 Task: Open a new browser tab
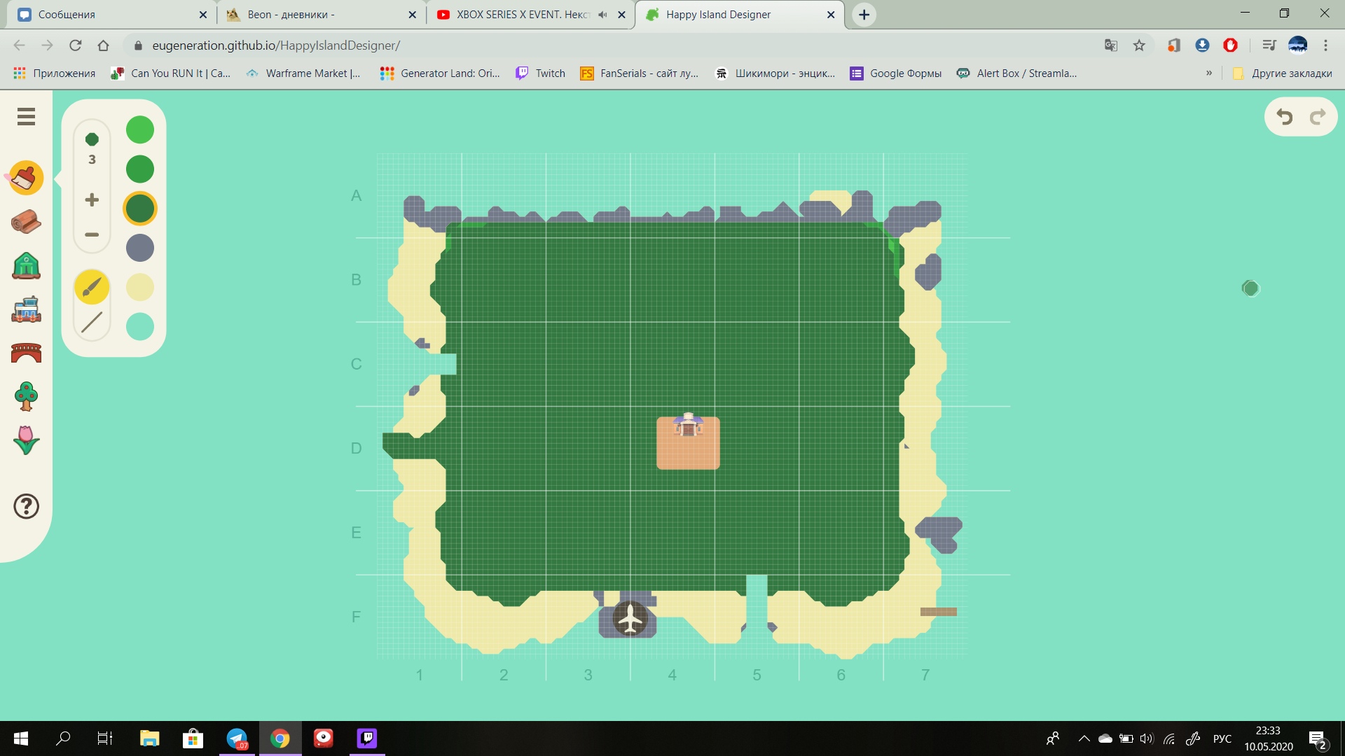(x=864, y=15)
